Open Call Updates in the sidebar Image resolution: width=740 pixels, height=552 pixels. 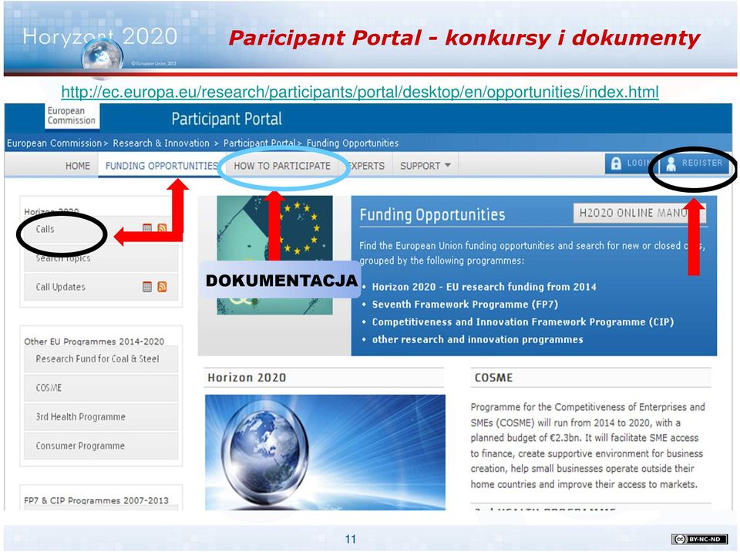click(x=101, y=287)
